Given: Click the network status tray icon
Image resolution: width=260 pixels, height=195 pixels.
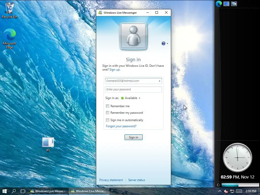Looking at the screenshot, I should coord(232,191).
